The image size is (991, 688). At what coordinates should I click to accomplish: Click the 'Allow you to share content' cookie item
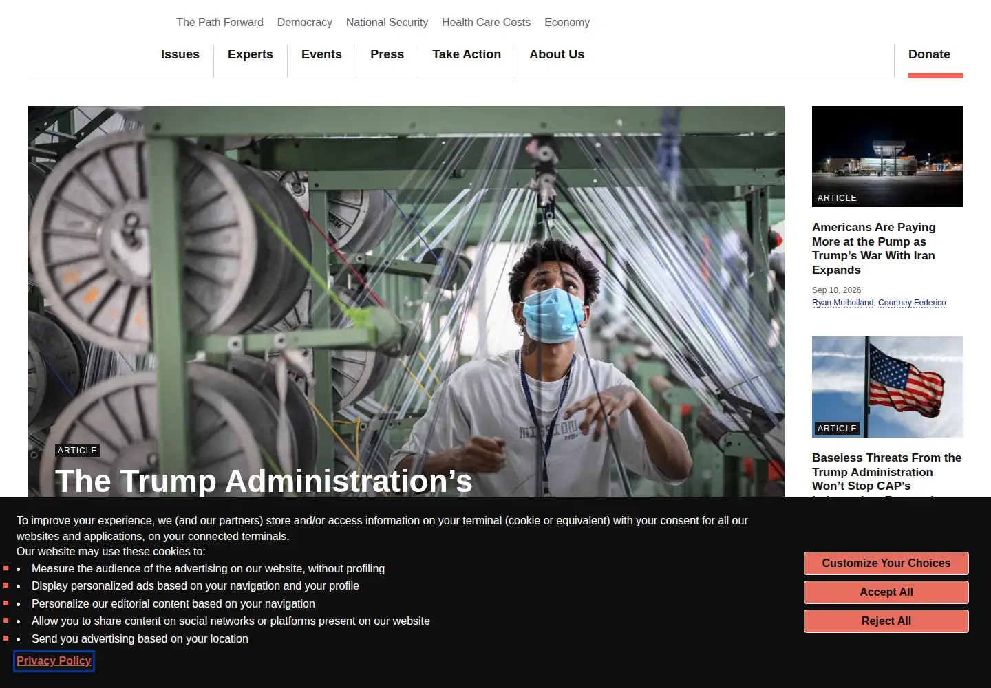tap(231, 621)
